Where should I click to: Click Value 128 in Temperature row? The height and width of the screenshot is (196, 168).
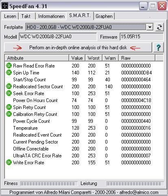(75, 128)
